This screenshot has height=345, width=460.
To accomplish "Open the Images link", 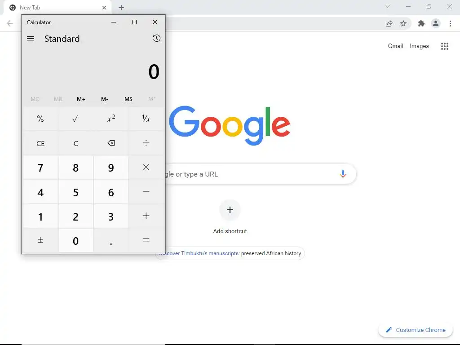I will click(x=419, y=46).
